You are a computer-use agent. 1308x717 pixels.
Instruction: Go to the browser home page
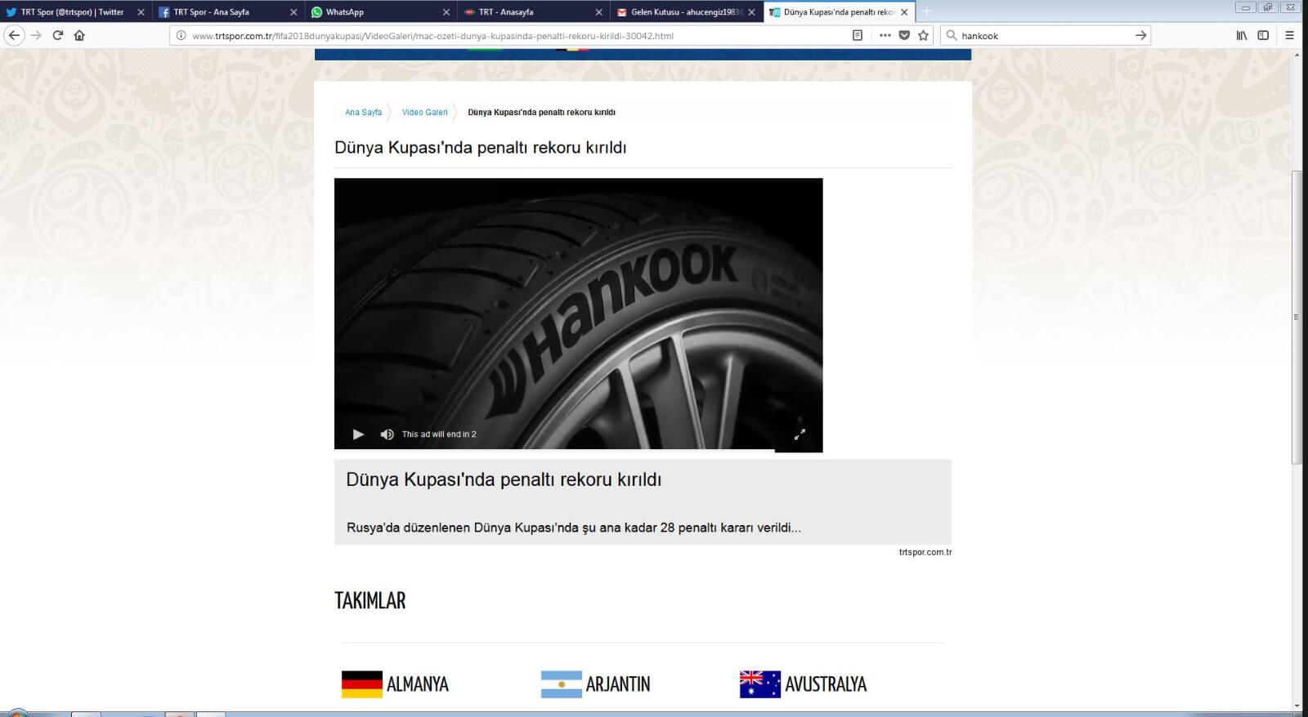(x=79, y=35)
